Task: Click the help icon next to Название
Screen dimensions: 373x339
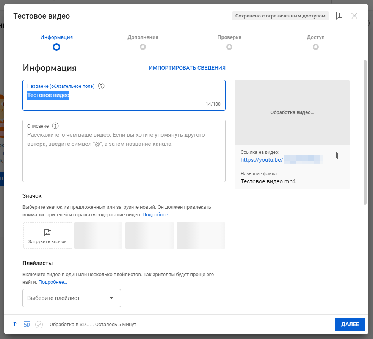Action: click(x=101, y=86)
